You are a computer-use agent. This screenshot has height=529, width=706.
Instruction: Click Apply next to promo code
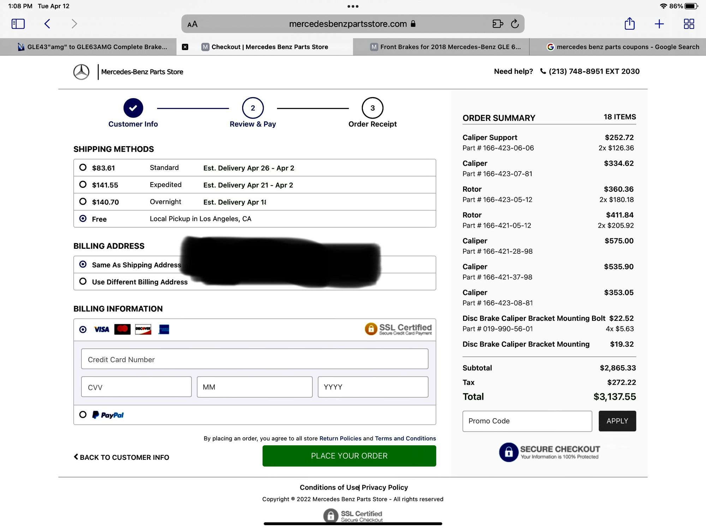(x=617, y=421)
